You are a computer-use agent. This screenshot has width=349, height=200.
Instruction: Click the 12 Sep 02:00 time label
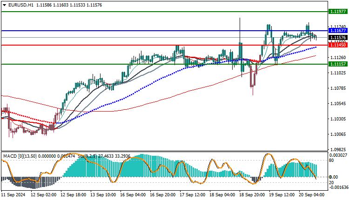[43, 195]
